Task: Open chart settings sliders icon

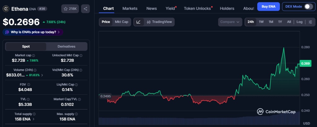Action: tap(310, 22)
